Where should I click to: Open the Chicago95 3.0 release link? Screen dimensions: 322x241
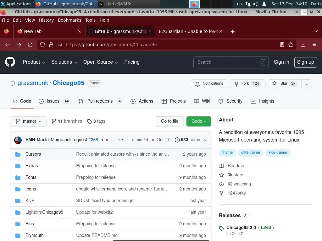(241, 228)
